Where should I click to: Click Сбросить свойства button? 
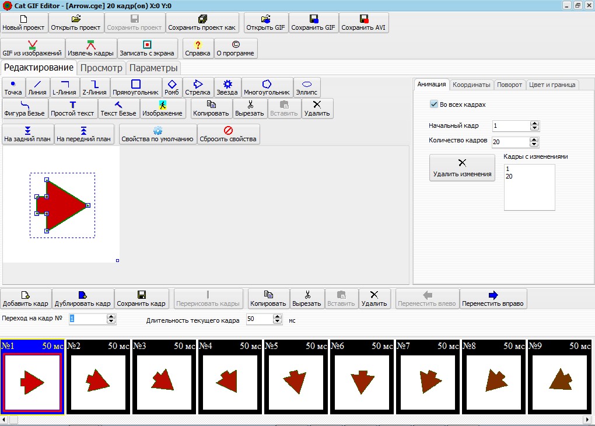(x=228, y=134)
